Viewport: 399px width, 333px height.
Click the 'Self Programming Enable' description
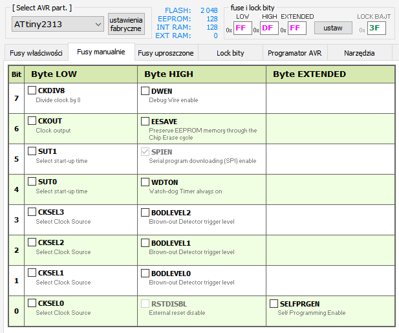pos(312,313)
